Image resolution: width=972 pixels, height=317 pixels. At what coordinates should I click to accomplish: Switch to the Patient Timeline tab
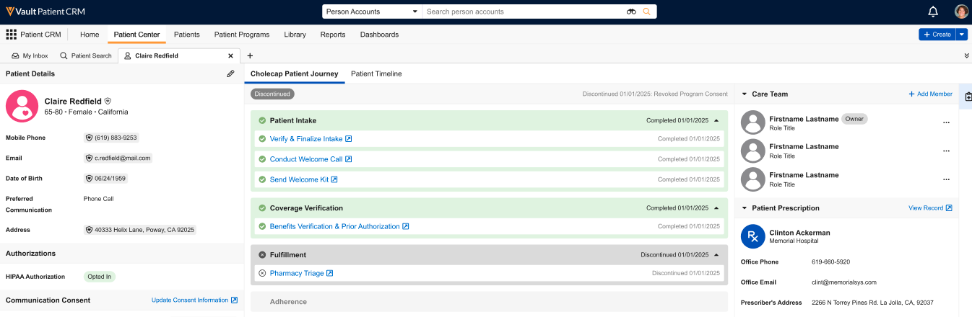point(376,73)
